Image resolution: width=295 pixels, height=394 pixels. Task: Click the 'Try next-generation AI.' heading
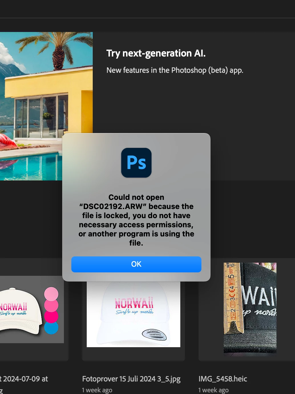tap(156, 53)
